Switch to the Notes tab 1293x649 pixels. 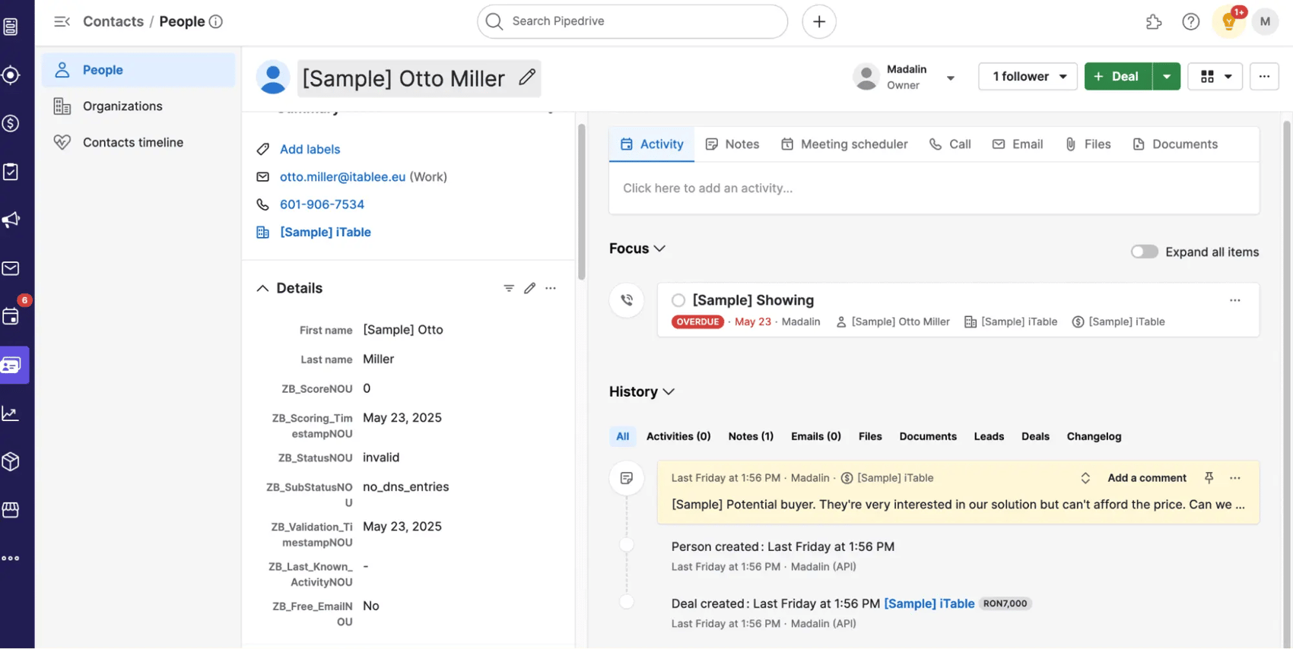click(x=732, y=144)
